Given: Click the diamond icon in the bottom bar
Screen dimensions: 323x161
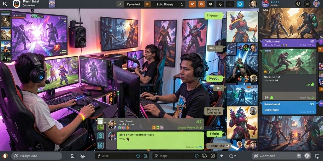Looking at the screenshot, I should [222, 156].
